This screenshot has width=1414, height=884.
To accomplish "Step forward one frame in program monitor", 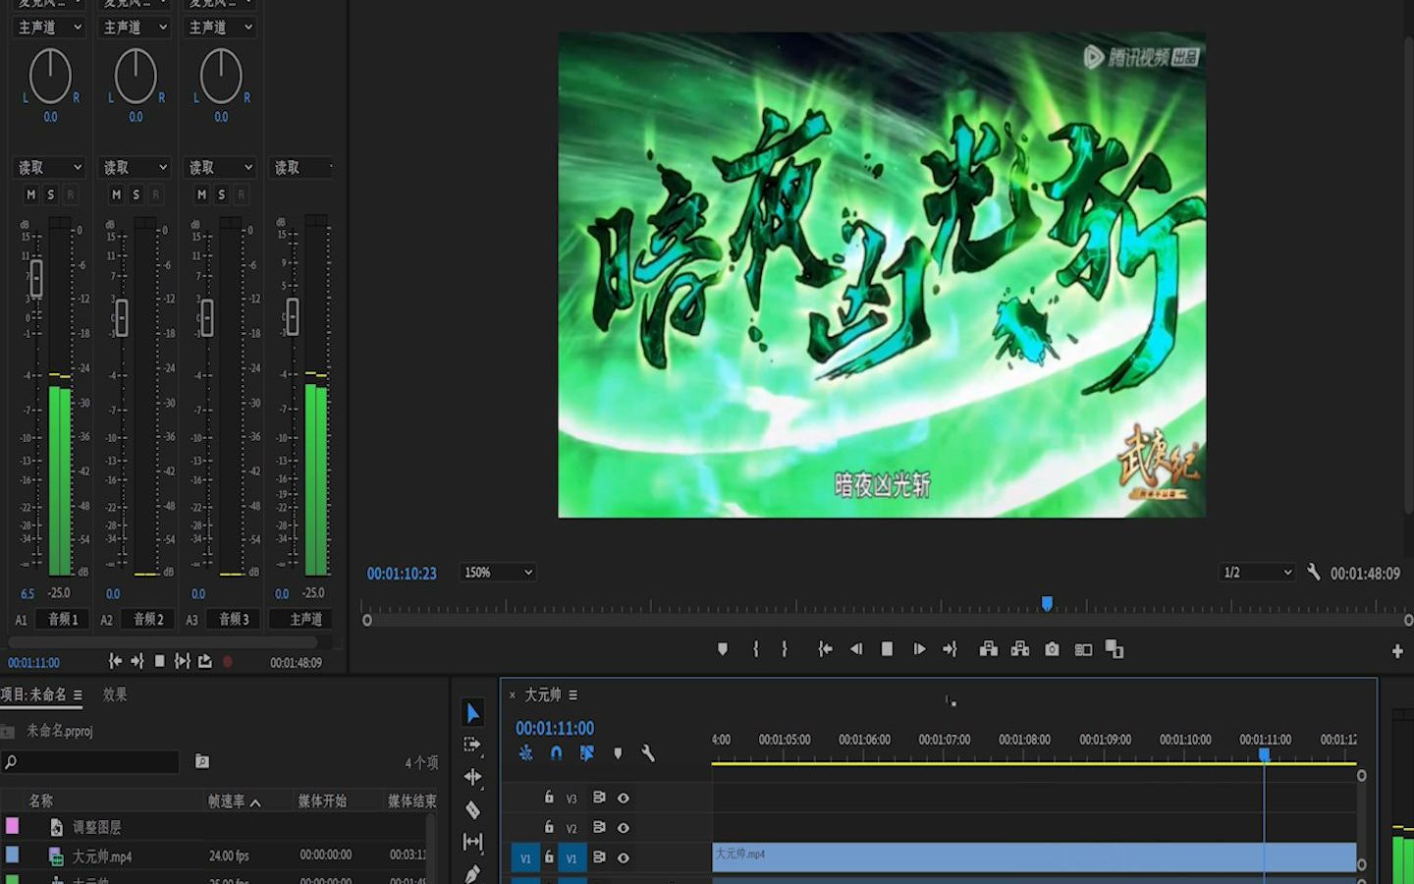I will pos(919,649).
